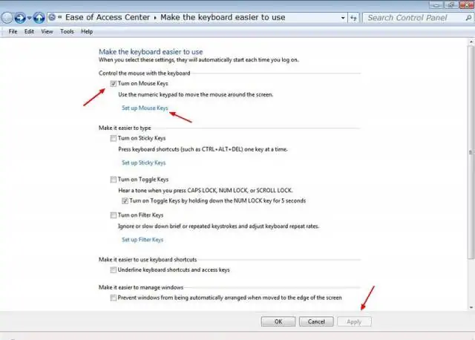Open the Edit menu
This screenshot has width=475, height=340.
pos(29,31)
